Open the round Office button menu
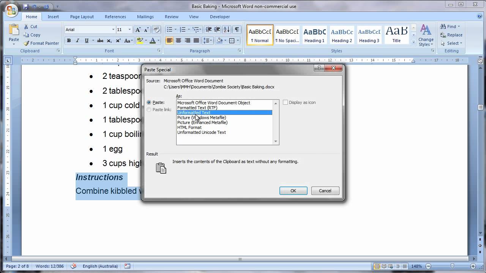 click(x=11, y=9)
